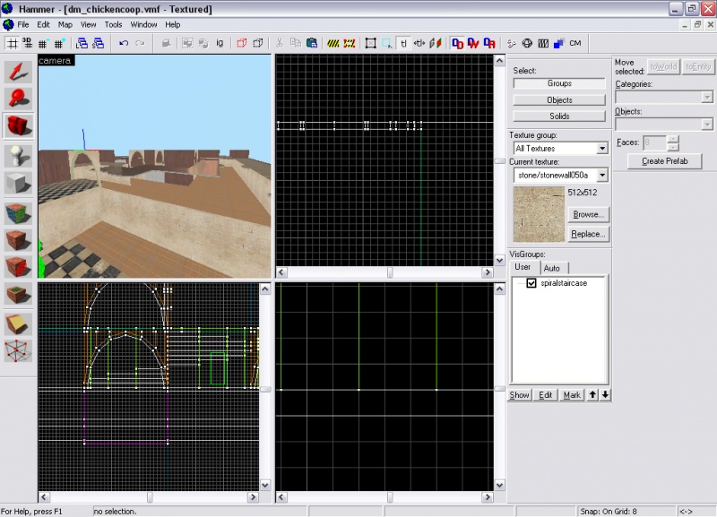Click the red outlined cube group icon

[x=242, y=43]
